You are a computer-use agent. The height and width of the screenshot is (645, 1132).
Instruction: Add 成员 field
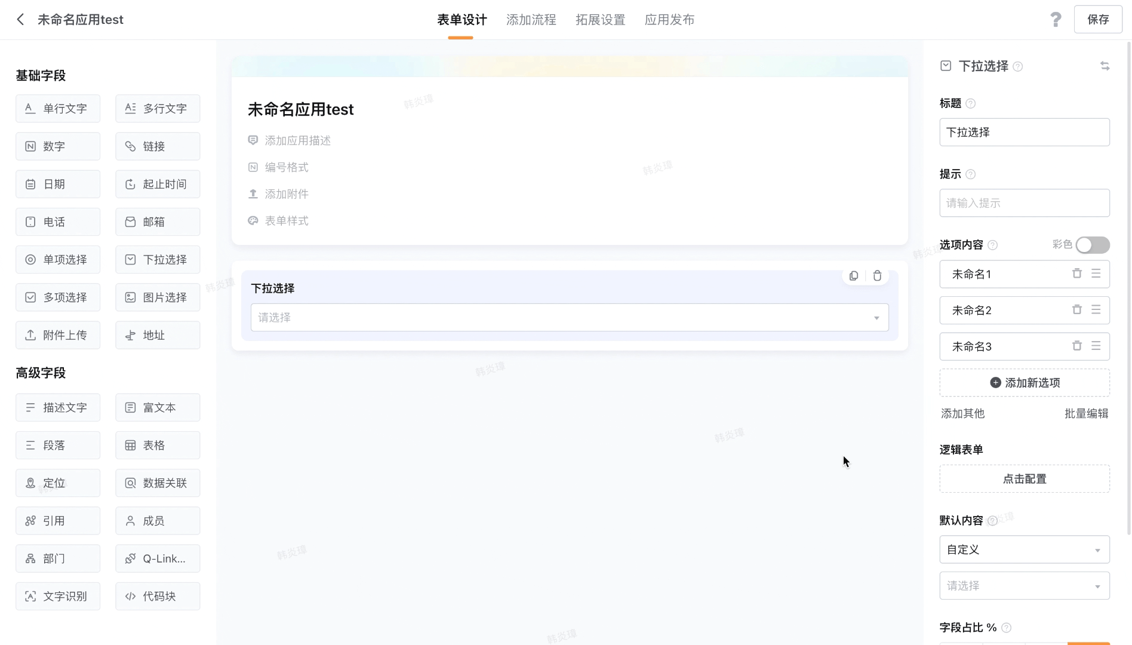158,521
